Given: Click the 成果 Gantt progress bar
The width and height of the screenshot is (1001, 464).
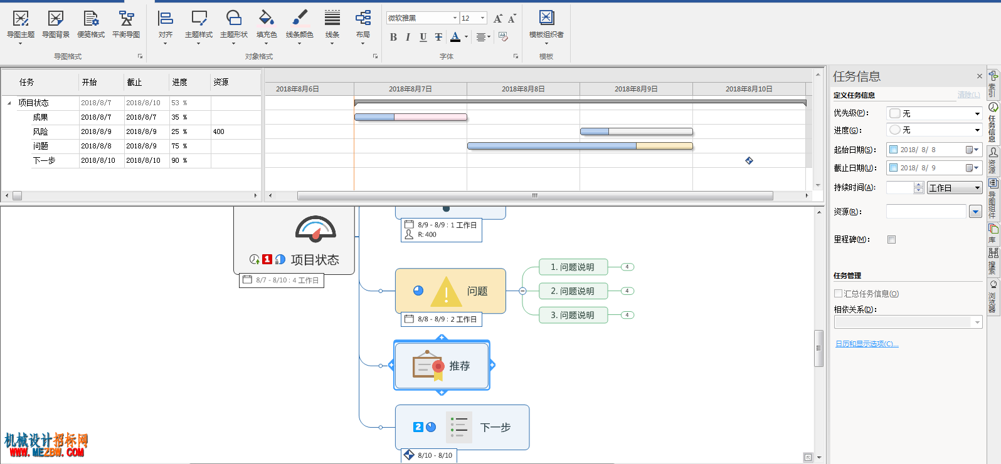Looking at the screenshot, I should [411, 117].
